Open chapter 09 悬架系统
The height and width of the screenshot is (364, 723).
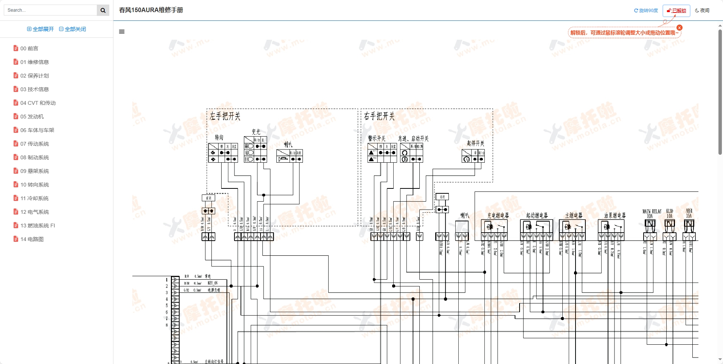[x=34, y=171]
